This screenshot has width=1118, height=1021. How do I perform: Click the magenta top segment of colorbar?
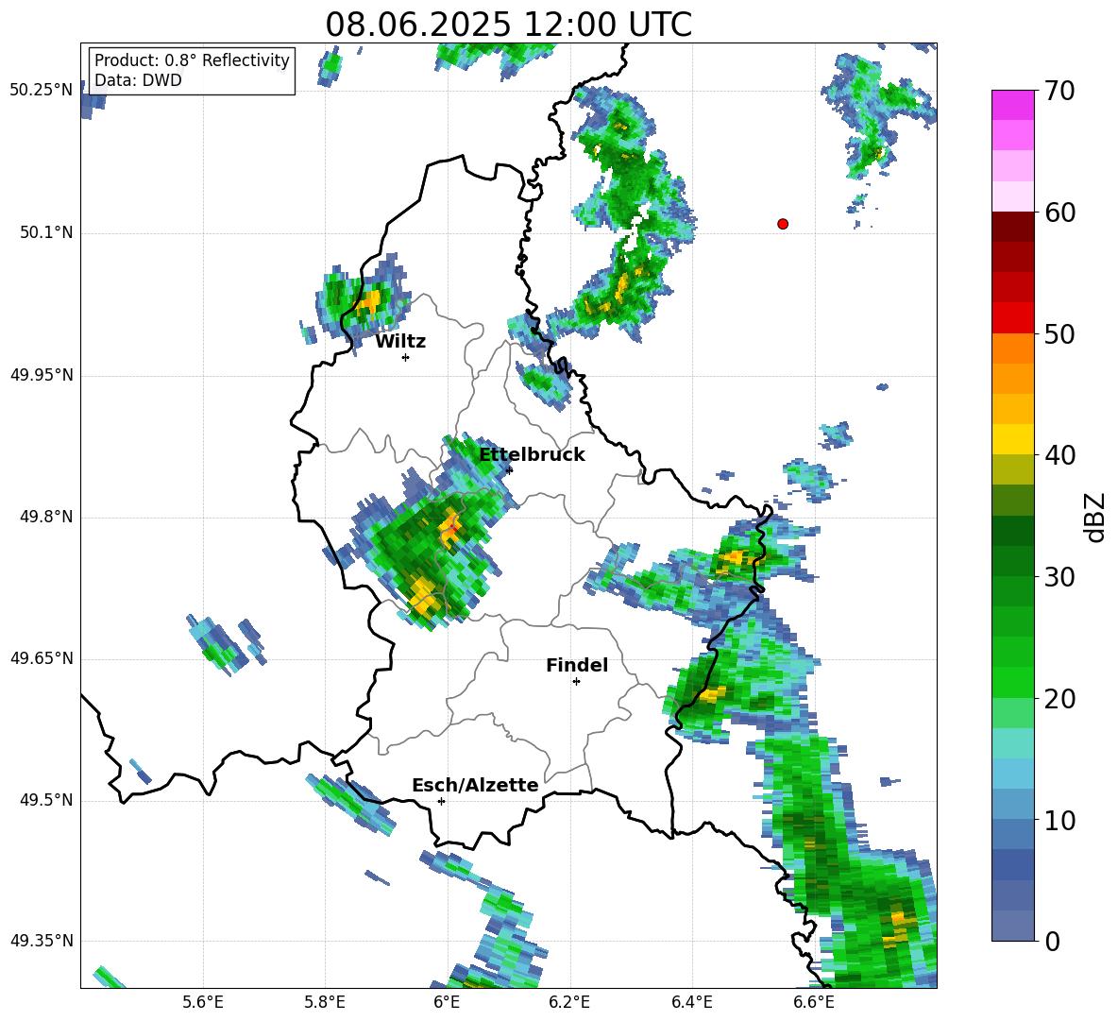(x=1012, y=105)
